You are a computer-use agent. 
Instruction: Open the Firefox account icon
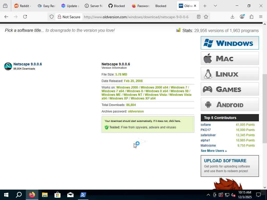242,17
